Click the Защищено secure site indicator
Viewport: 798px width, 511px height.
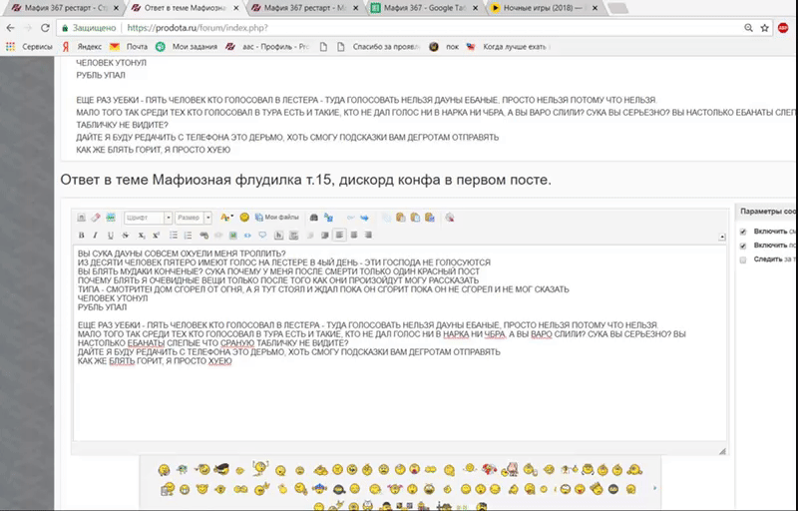(89, 28)
